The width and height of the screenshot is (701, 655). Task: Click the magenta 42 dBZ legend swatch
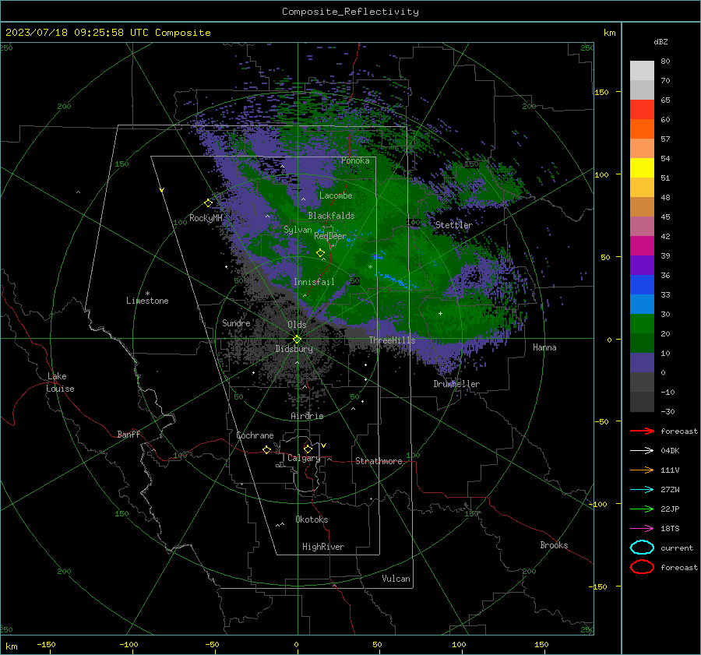pos(642,245)
